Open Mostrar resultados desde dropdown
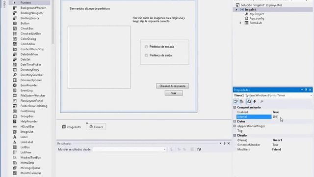Image resolution: width=314 pixels, height=177 pixels. (x=164, y=149)
